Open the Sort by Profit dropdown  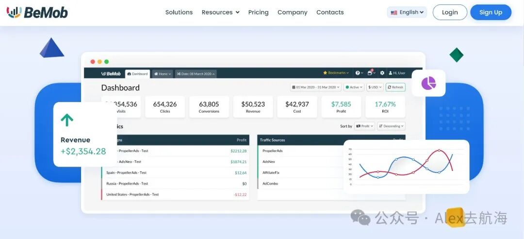click(x=364, y=126)
